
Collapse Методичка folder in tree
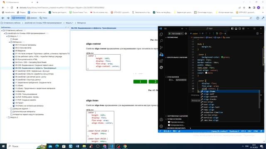(9, 42)
